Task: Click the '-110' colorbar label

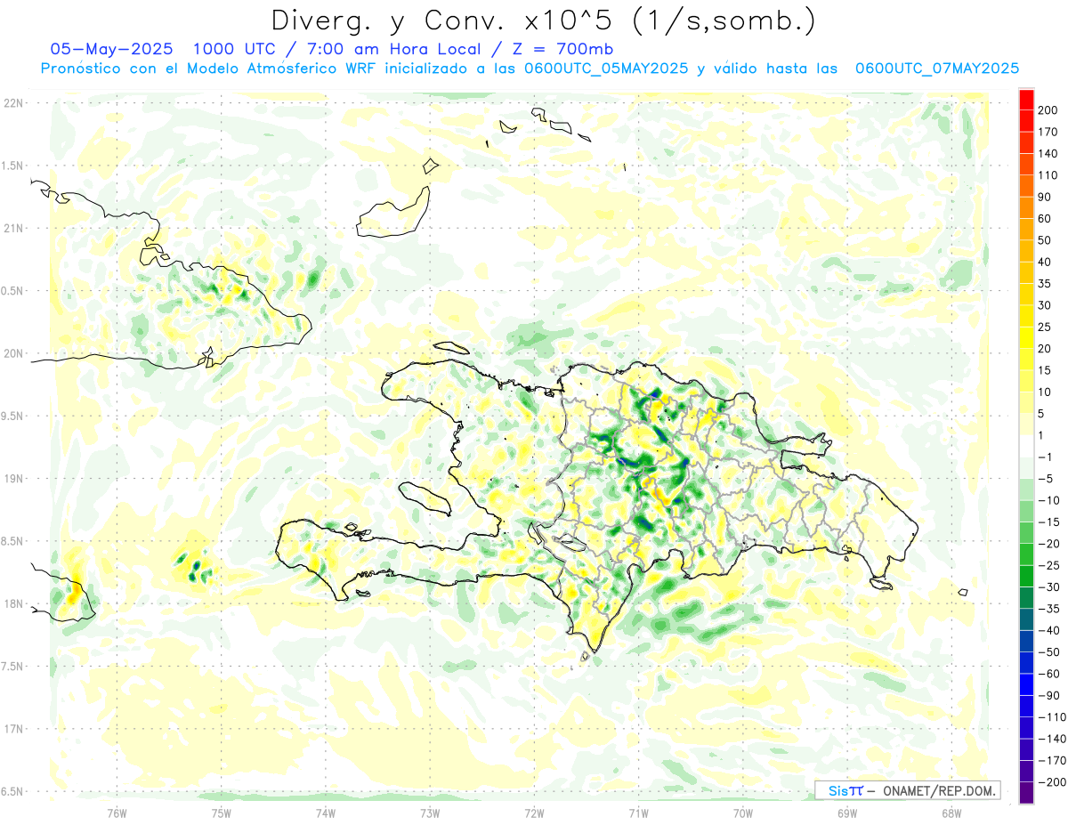Action: pyautogui.click(x=1051, y=717)
